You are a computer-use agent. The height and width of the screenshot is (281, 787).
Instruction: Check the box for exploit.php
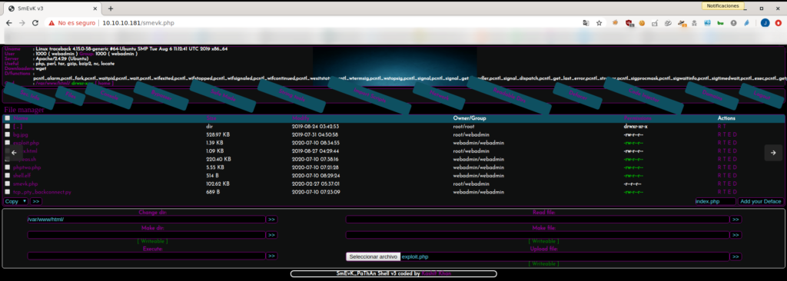(7, 143)
